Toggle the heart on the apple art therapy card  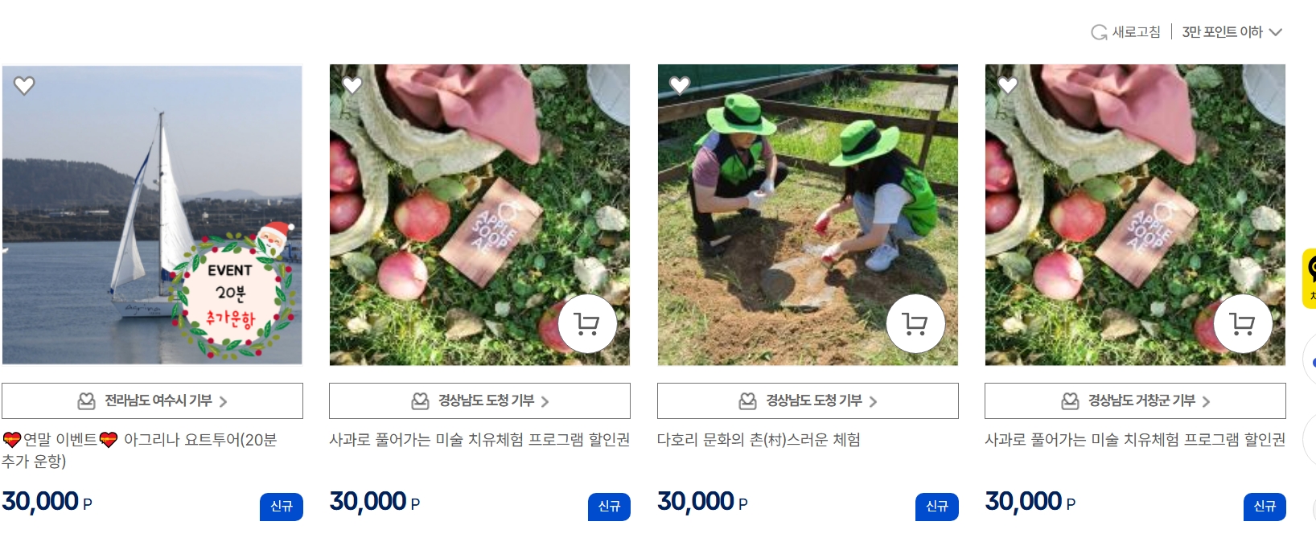(x=352, y=84)
